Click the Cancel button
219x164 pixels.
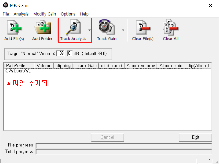pos(107,137)
